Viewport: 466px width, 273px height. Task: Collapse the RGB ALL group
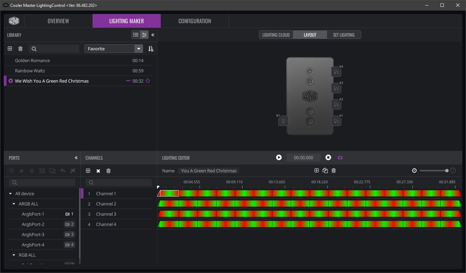[x=14, y=255]
